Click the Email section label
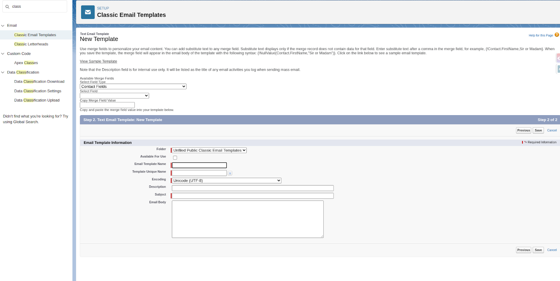560x281 pixels. point(12,26)
